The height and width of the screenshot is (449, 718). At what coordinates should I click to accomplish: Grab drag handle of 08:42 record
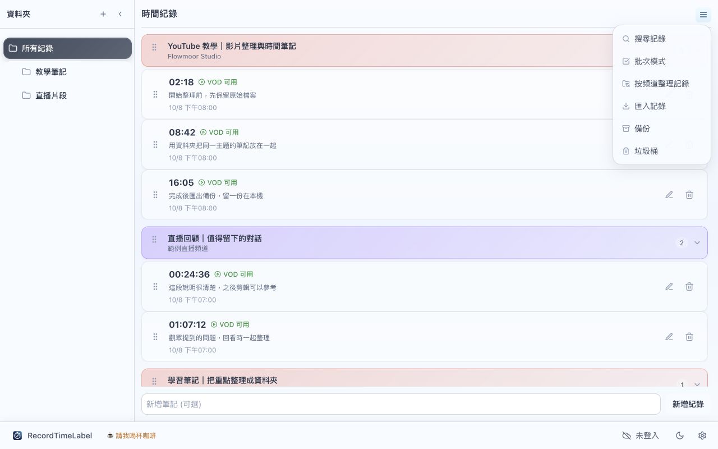coord(155,145)
